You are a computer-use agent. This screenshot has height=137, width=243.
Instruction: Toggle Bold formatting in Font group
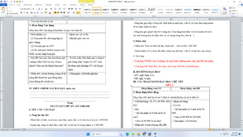[x=21, y=13]
